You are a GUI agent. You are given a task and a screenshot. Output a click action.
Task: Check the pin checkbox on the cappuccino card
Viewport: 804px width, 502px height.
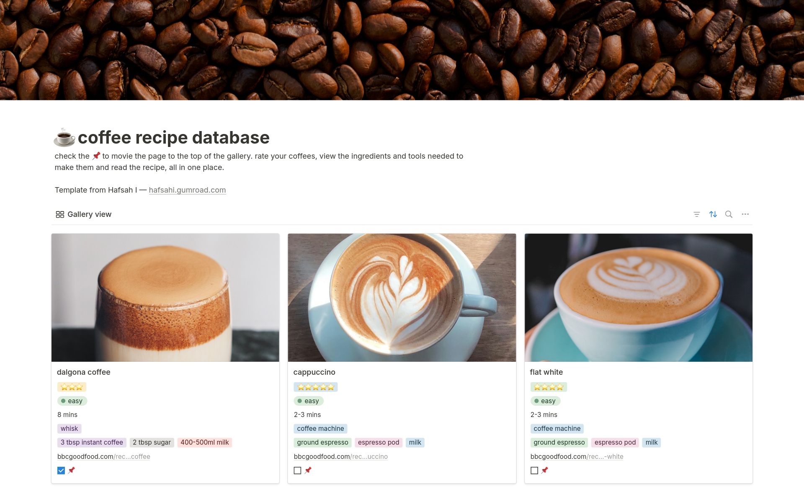[297, 470]
